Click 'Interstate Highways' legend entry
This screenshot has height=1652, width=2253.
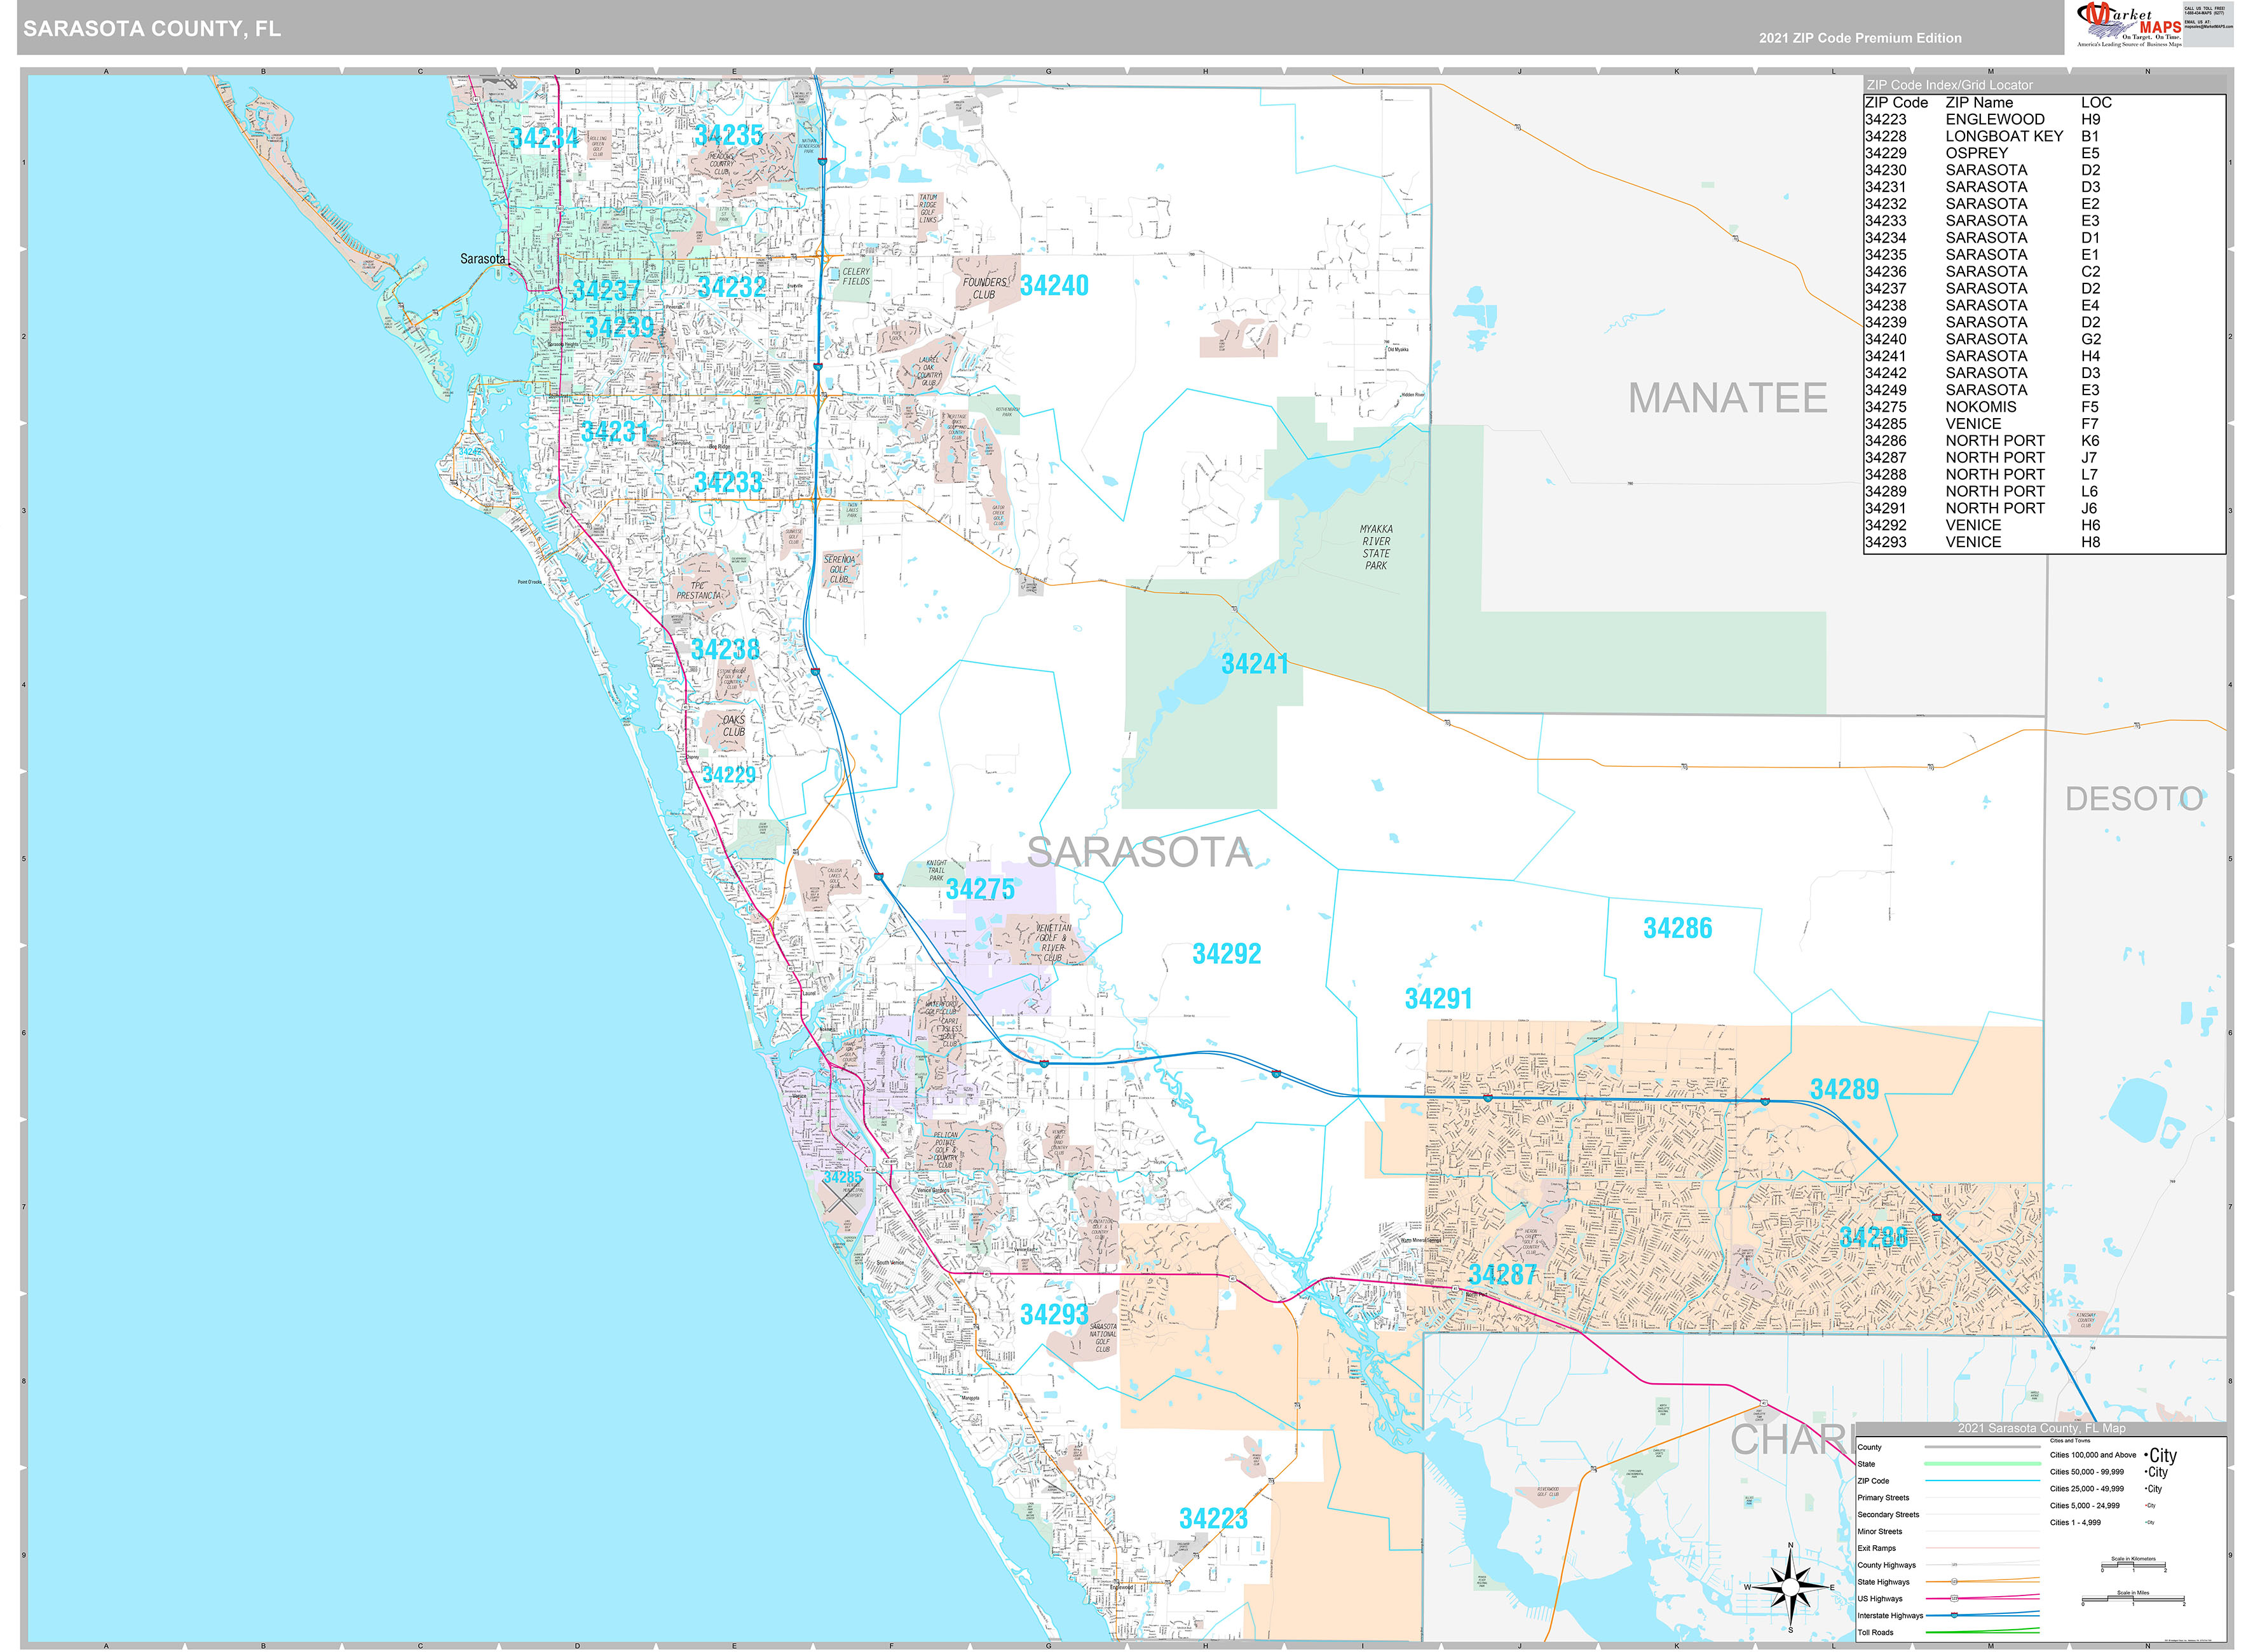tap(1890, 1615)
